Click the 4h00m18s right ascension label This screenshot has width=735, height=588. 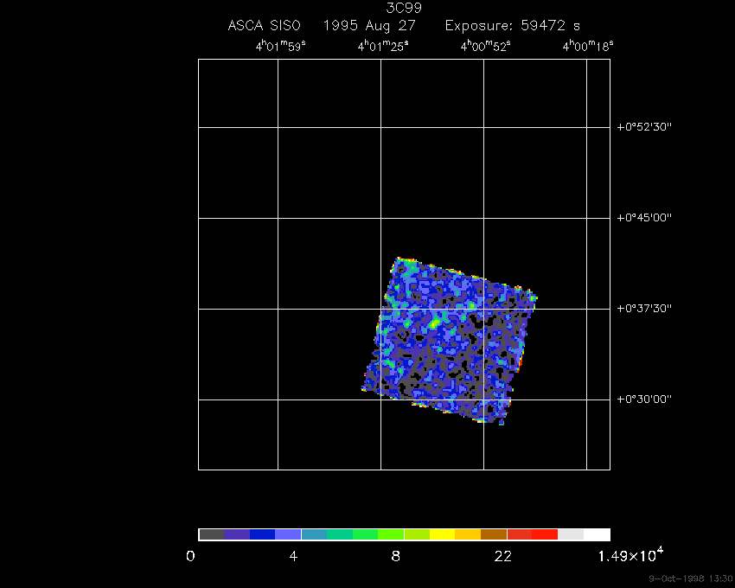[x=588, y=46]
